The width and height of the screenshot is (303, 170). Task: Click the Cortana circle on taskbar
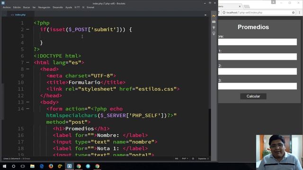tap(14, 166)
